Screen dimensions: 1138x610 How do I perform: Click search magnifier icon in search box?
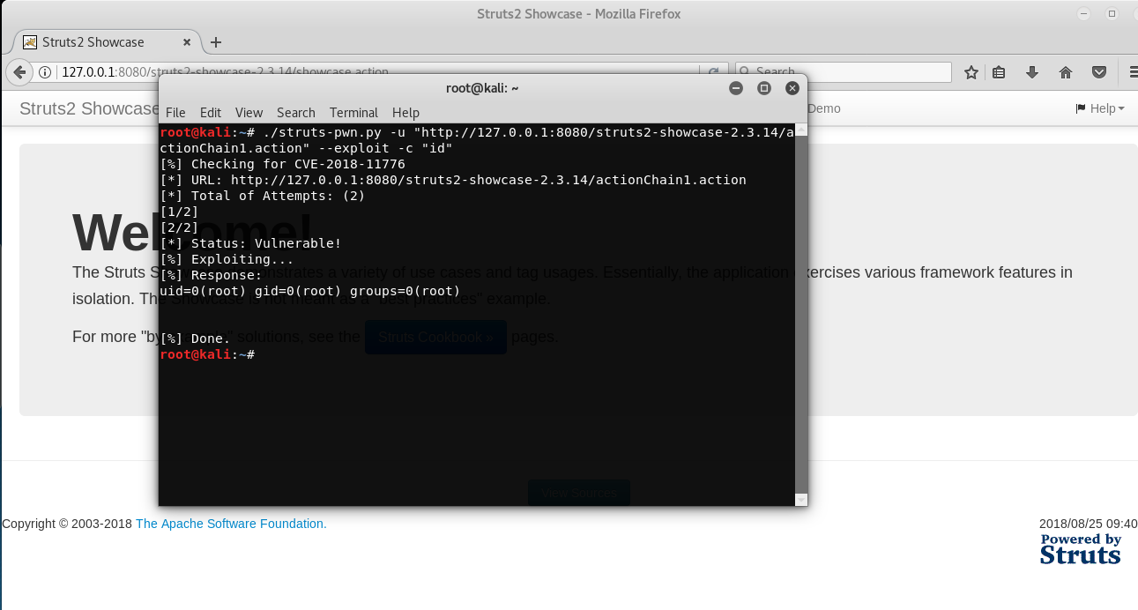click(x=745, y=72)
